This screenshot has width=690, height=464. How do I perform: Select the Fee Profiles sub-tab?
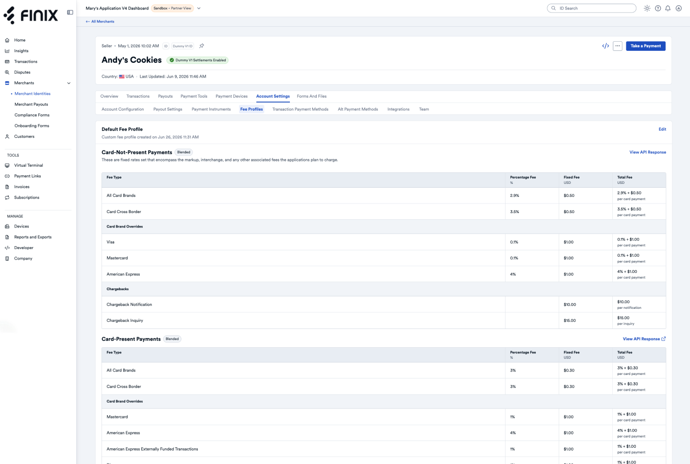252,109
